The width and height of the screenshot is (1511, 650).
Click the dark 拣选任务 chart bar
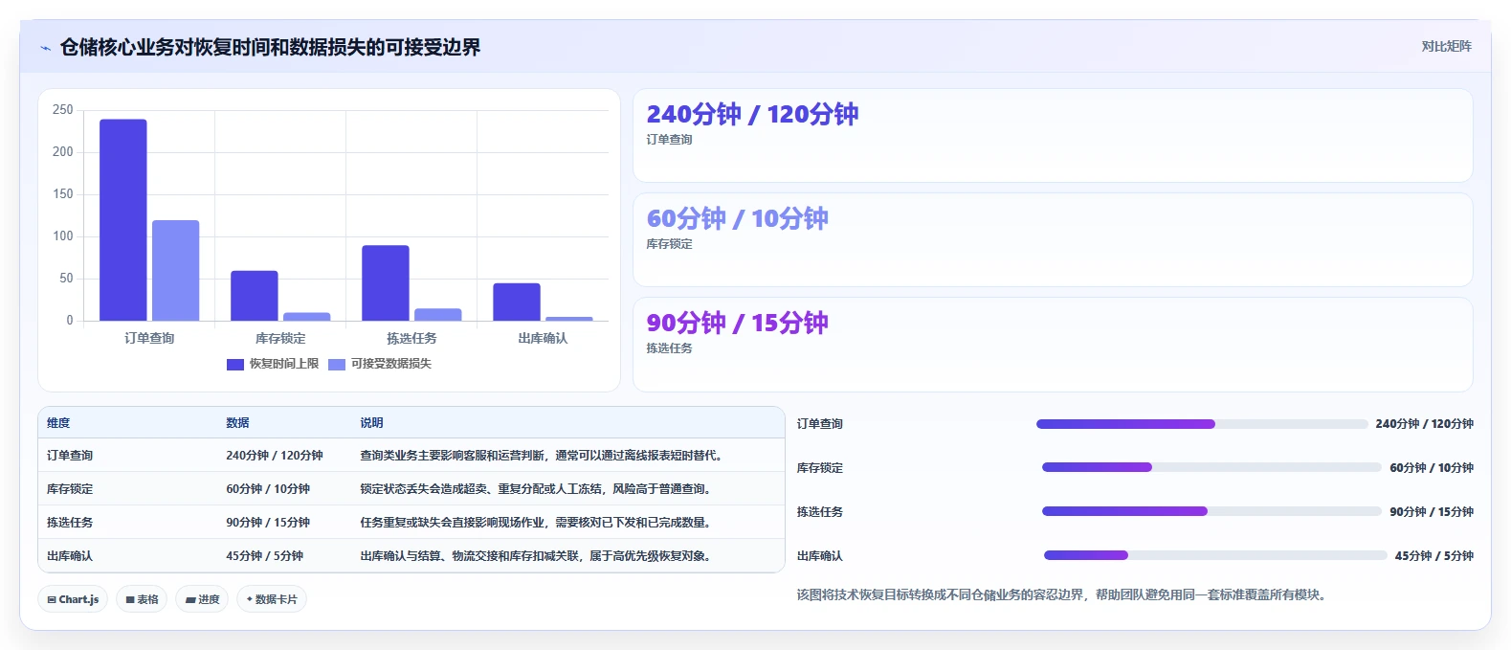pyautogui.click(x=386, y=283)
